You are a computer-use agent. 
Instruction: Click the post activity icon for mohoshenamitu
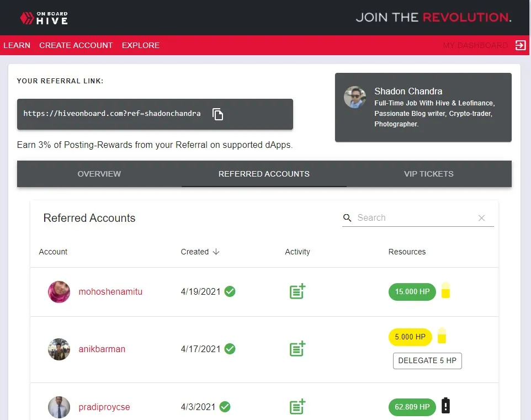coord(298,291)
